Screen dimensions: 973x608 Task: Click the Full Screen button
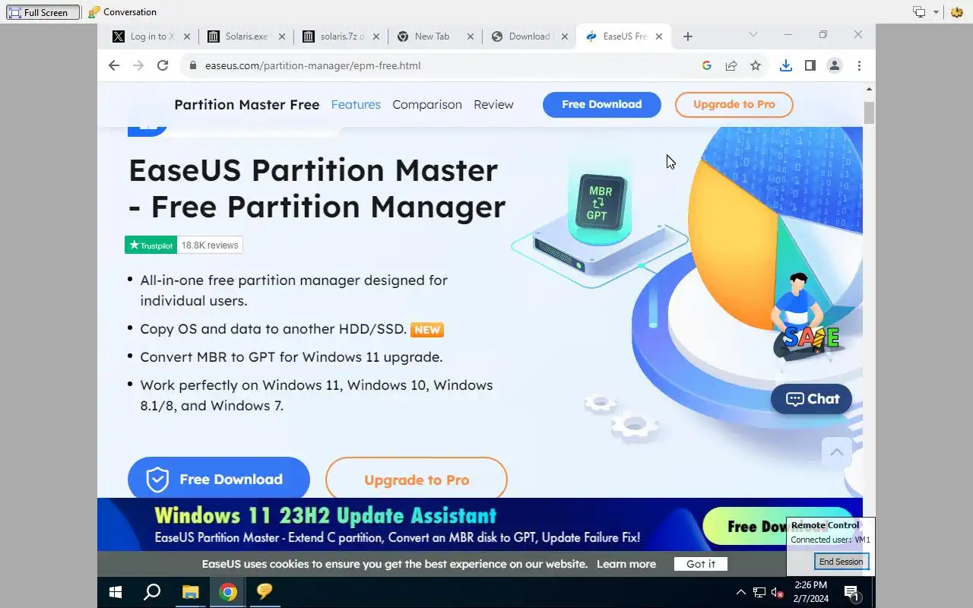coord(43,12)
